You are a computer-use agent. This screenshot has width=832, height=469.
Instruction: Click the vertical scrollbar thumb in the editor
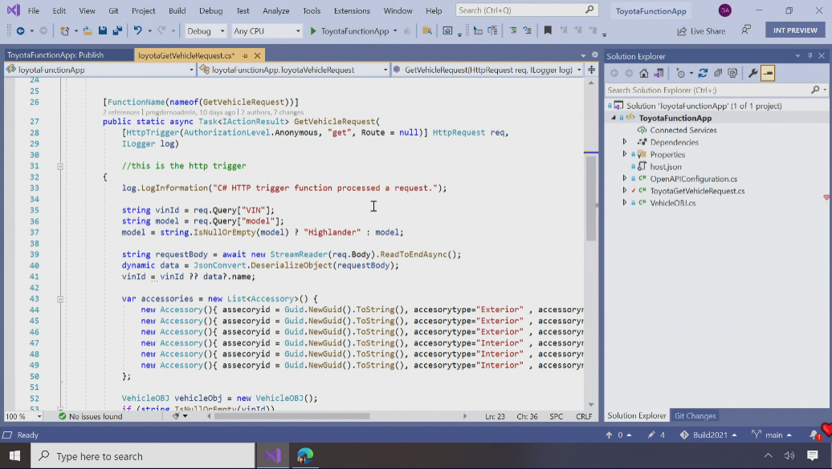[591, 197]
